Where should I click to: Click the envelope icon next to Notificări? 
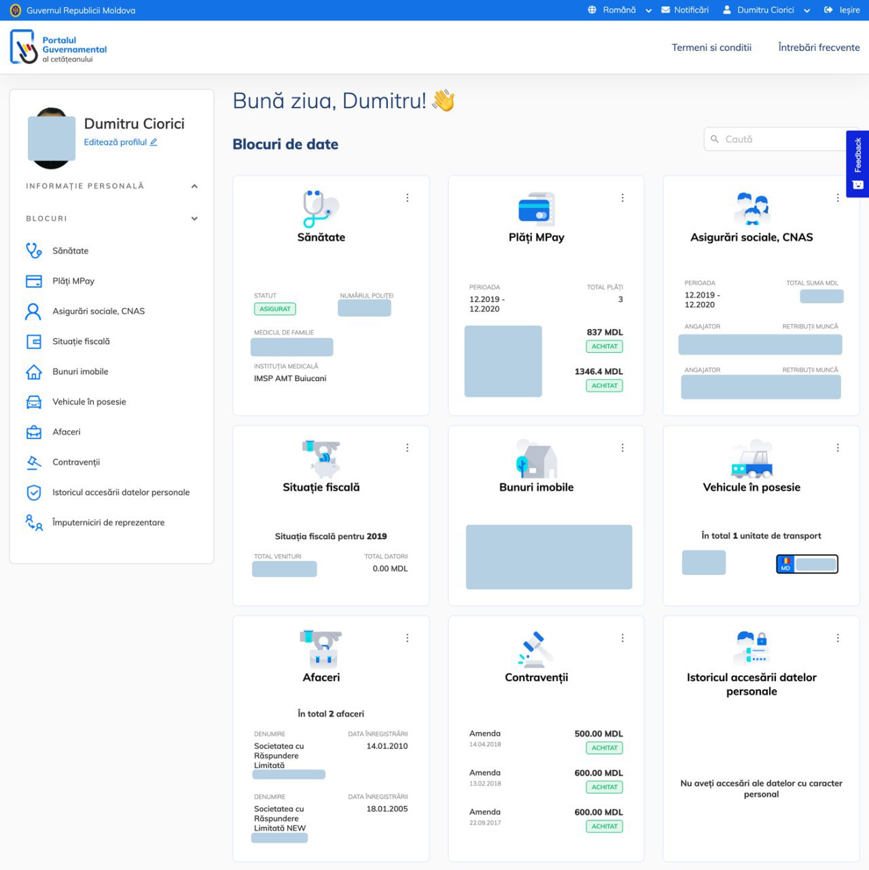(x=666, y=10)
